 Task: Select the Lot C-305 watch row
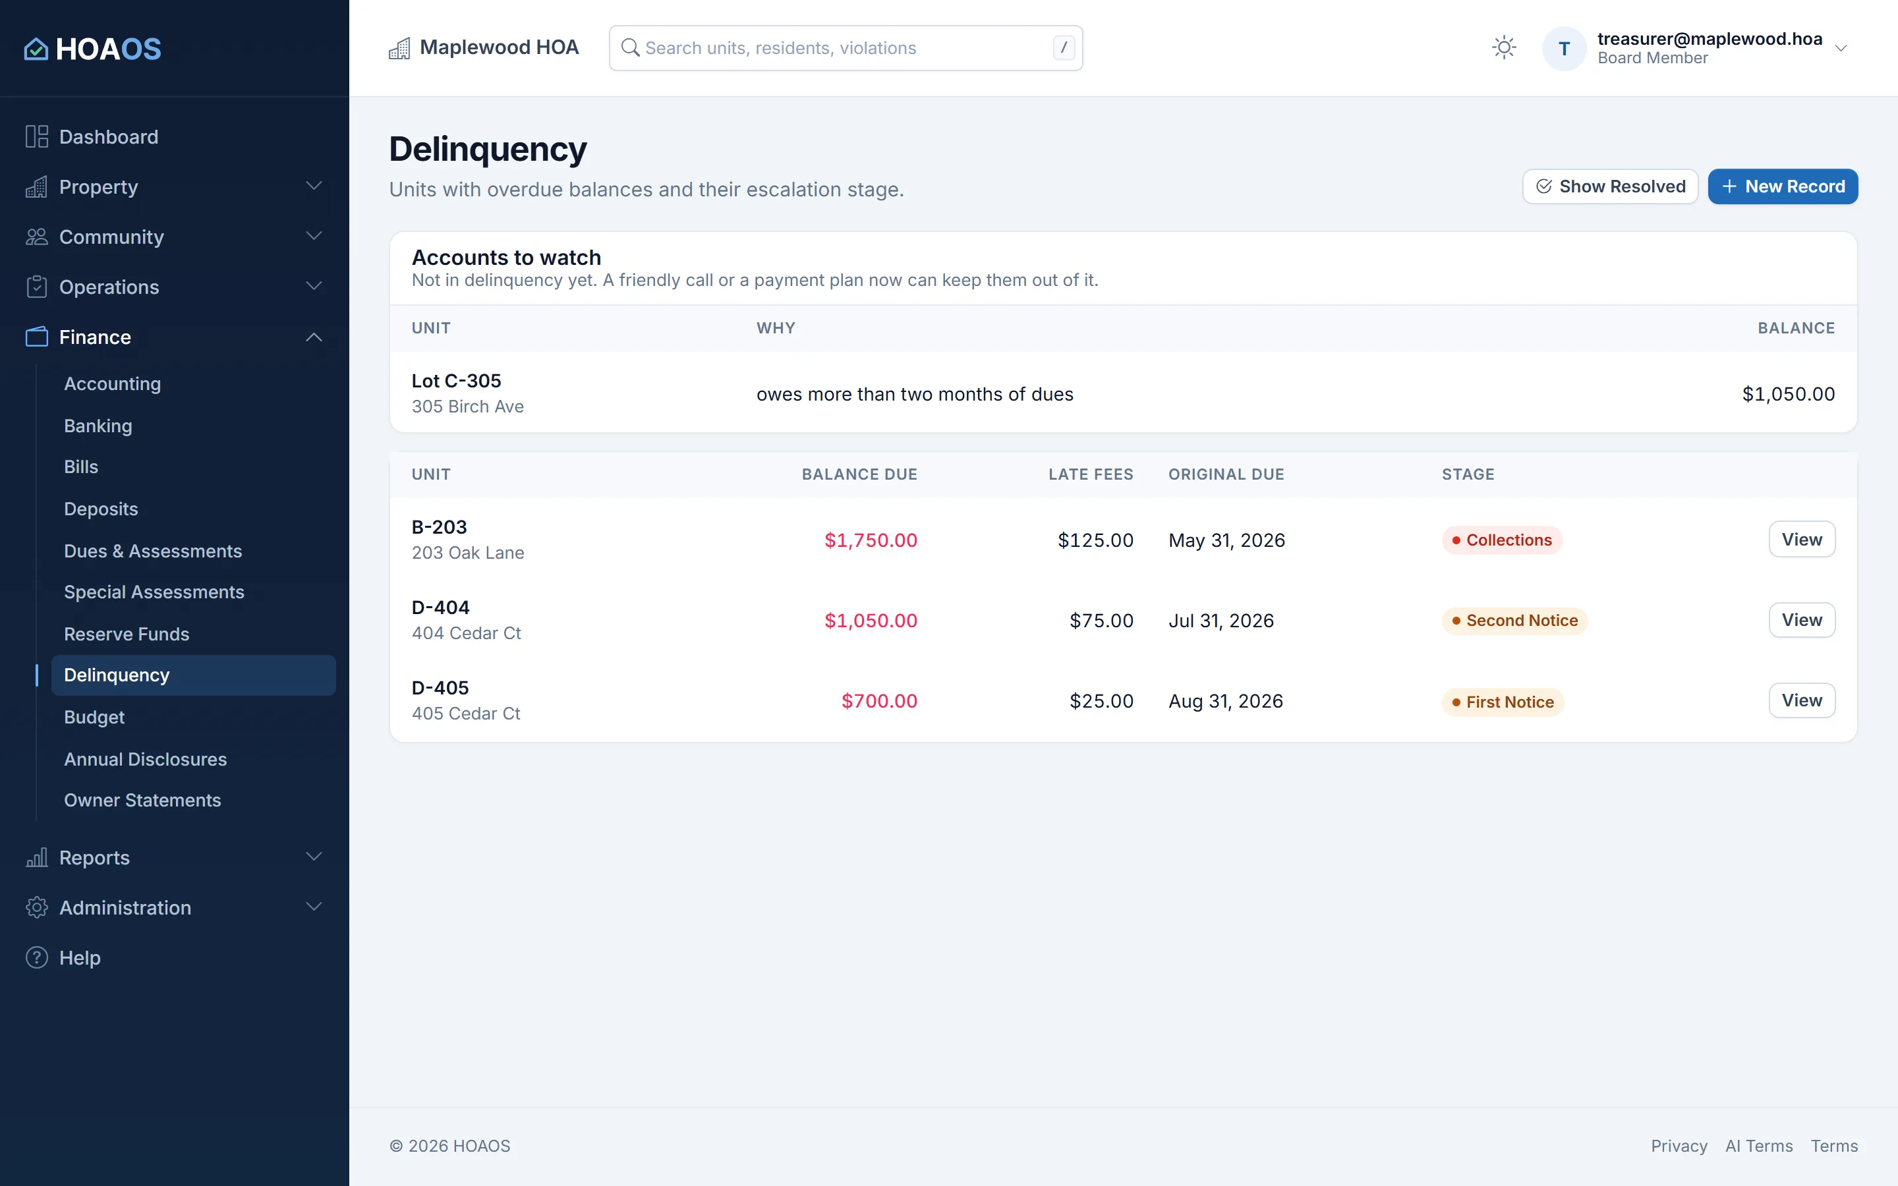tap(1123, 393)
